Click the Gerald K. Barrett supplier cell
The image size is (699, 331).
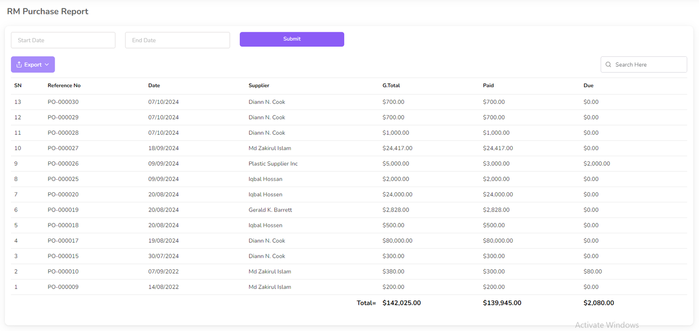pyautogui.click(x=270, y=210)
